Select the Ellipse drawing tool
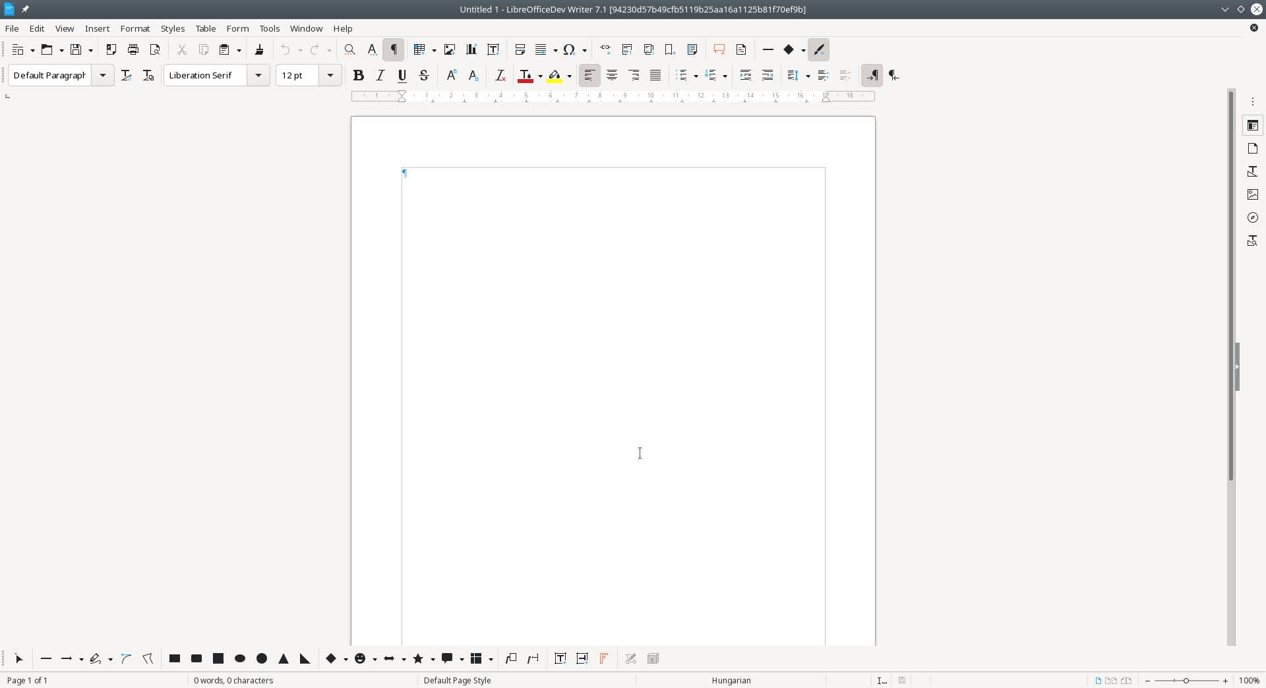The width and height of the screenshot is (1266, 688). pos(240,658)
